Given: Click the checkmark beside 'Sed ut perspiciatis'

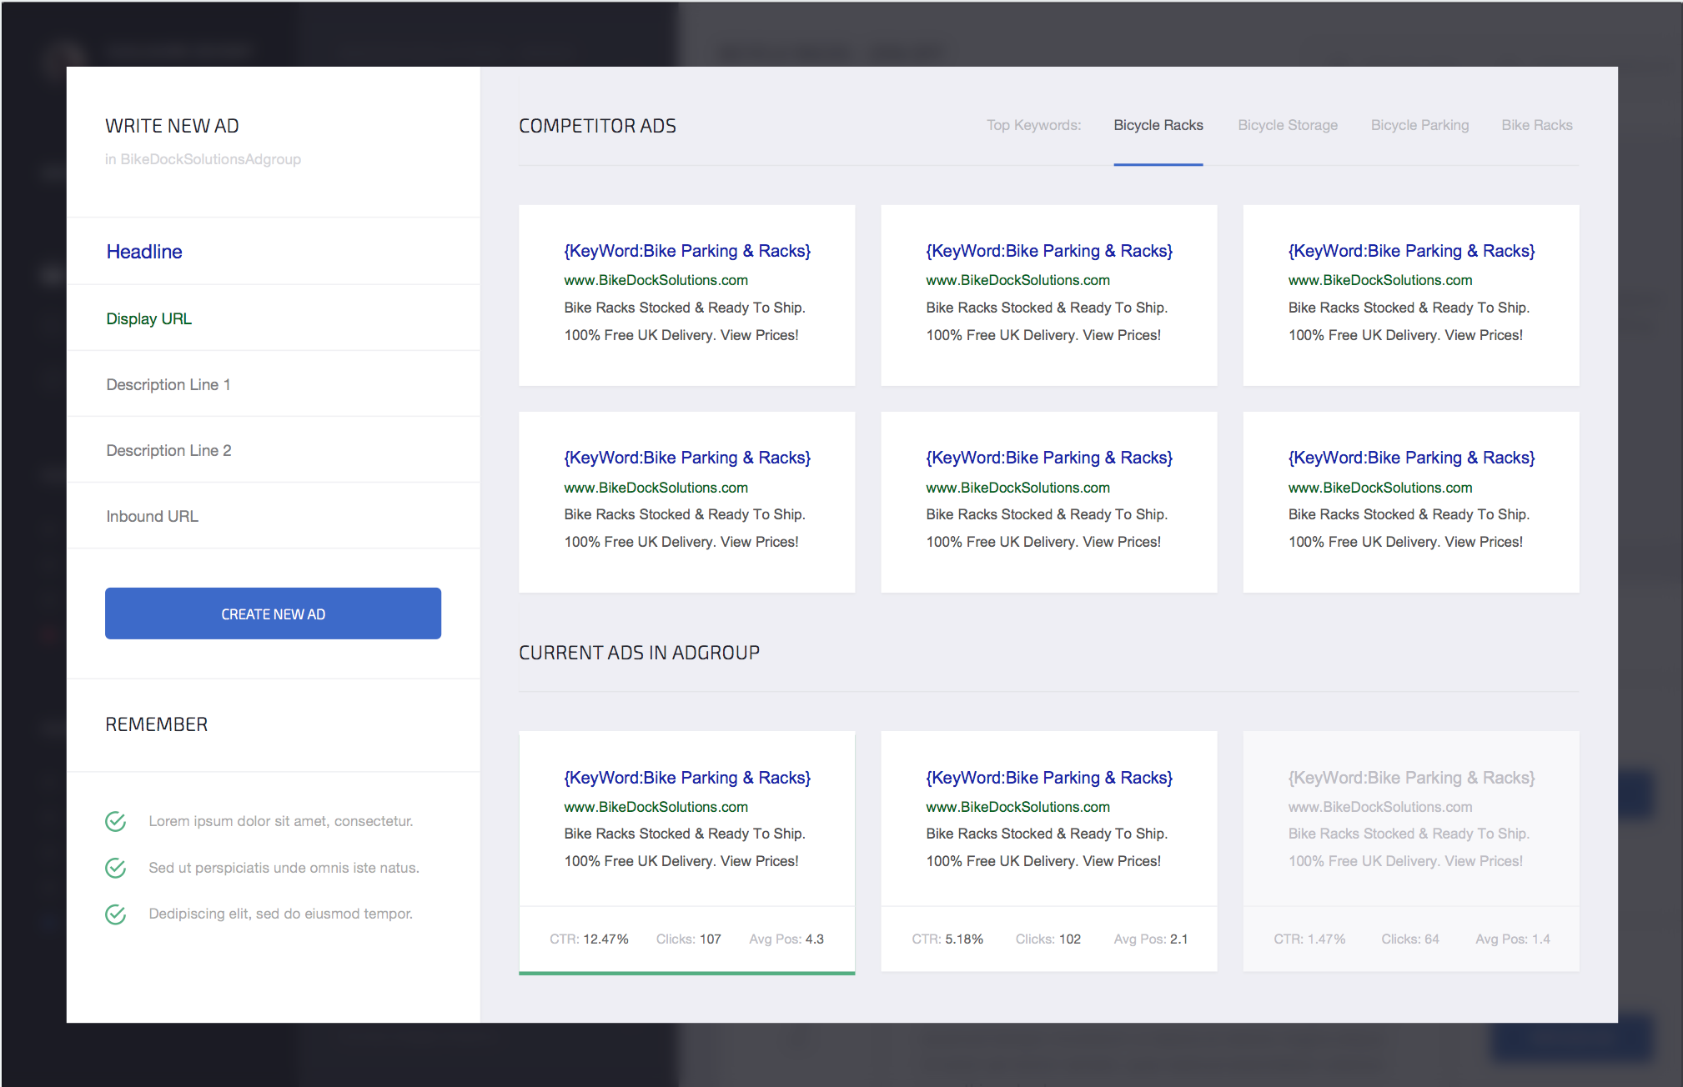Looking at the screenshot, I should (116, 868).
